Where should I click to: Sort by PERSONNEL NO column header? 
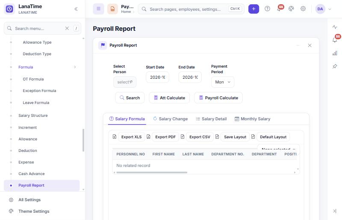130,154
